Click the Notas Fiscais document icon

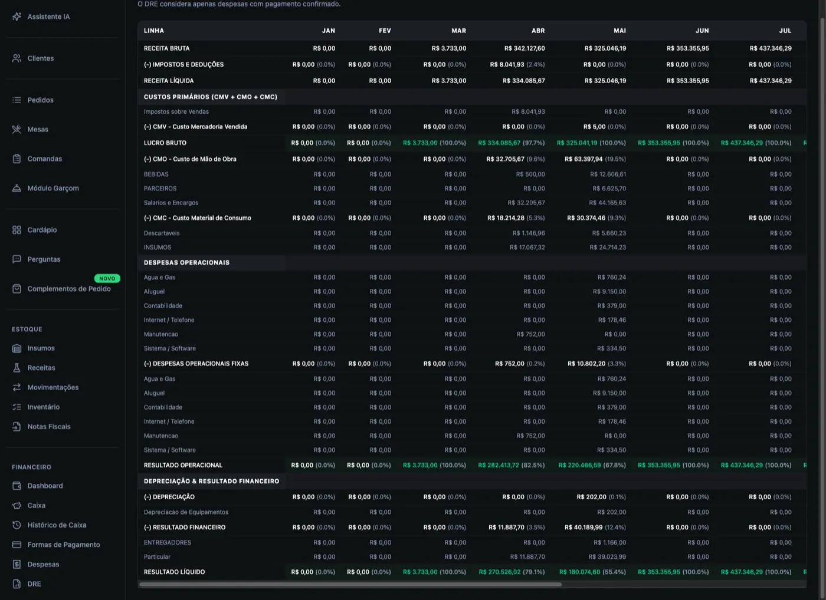(x=17, y=427)
